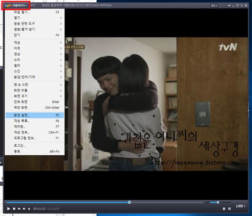Open the 화면 크기 submenu
Viewport: 252px width, 216px height.
[x=35, y=96]
